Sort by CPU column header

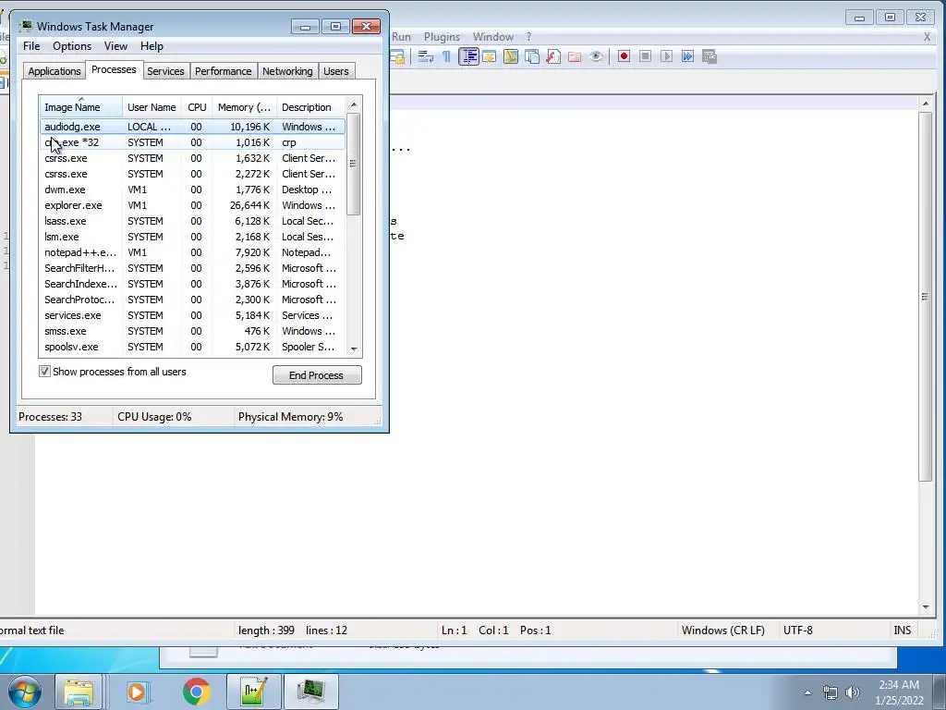197,107
